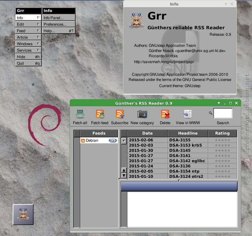
Task: Click the article list scroll-down arrow
Action: click(124, 176)
